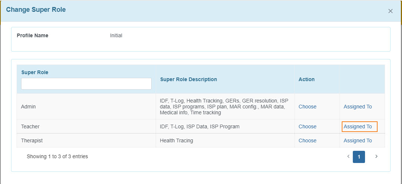Select the Teacher row name cell
Viewport: 402px width, 184px height.
(86, 126)
